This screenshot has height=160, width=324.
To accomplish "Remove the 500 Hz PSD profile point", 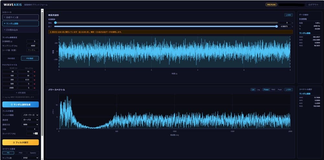I will [x=35, y=84].
